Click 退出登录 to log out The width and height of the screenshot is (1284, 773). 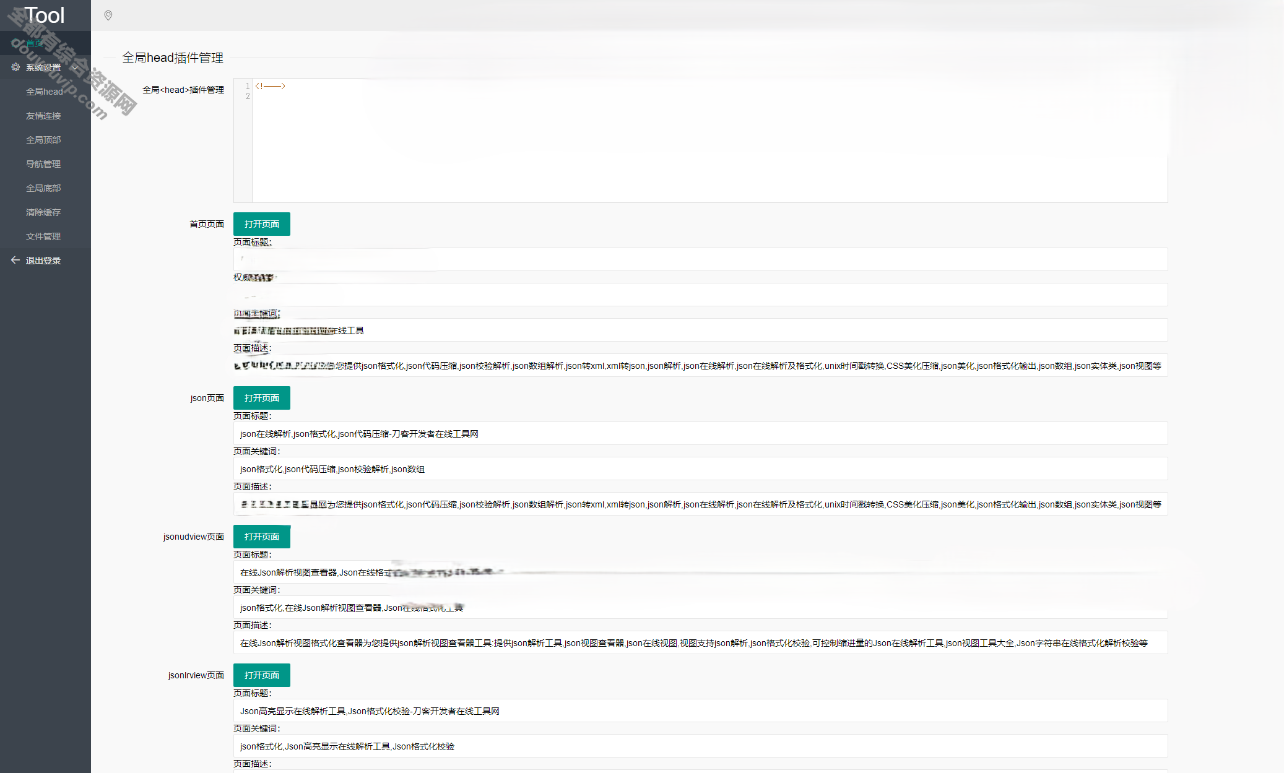tap(45, 261)
